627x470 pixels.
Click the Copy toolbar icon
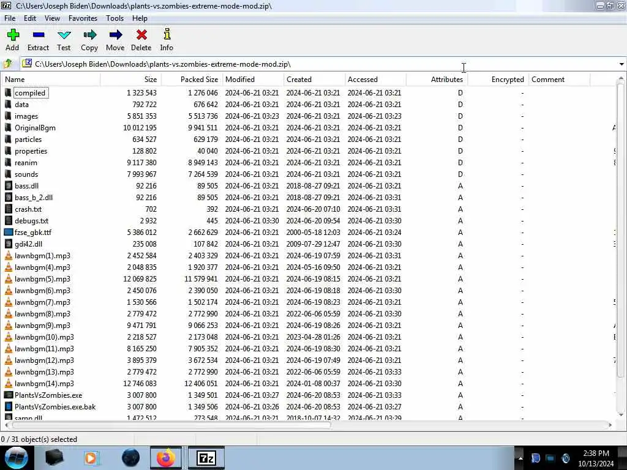click(x=89, y=35)
